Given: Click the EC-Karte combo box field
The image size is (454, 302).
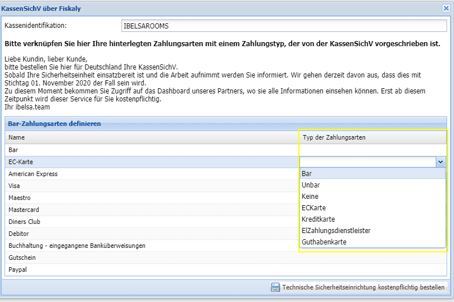Looking at the screenshot, I should coord(367,162).
